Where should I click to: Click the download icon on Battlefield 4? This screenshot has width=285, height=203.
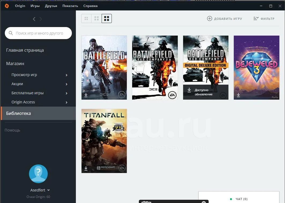pos(86,95)
